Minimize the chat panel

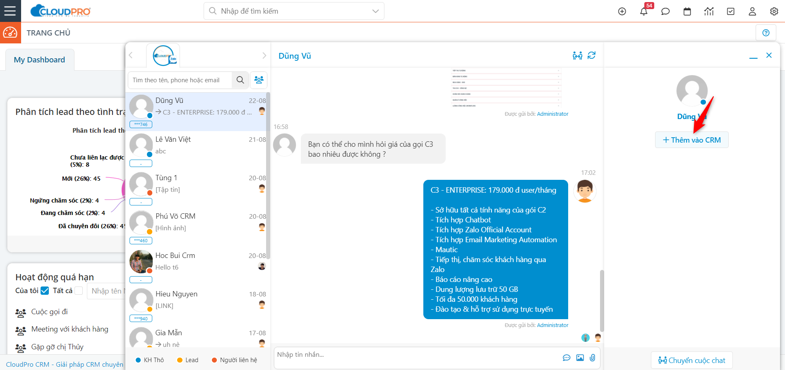point(754,57)
